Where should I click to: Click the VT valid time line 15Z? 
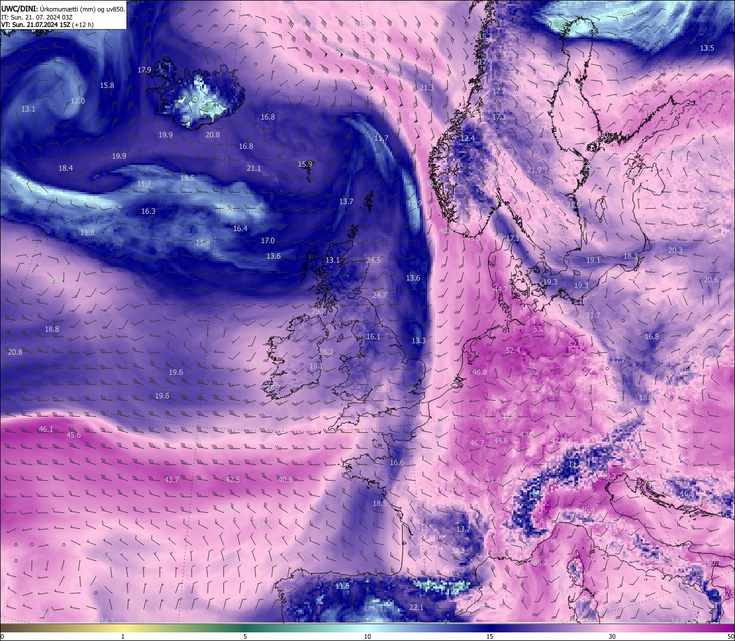coord(48,25)
